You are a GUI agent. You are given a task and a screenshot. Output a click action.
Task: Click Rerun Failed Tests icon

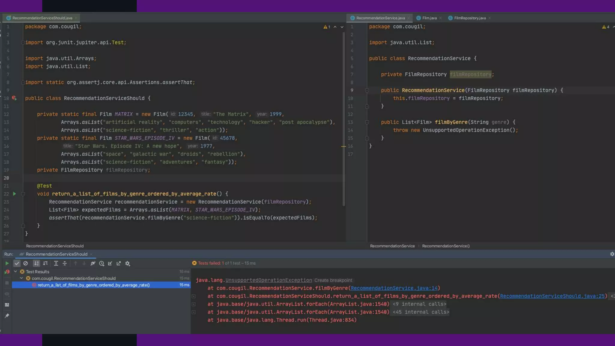click(7, 272)
